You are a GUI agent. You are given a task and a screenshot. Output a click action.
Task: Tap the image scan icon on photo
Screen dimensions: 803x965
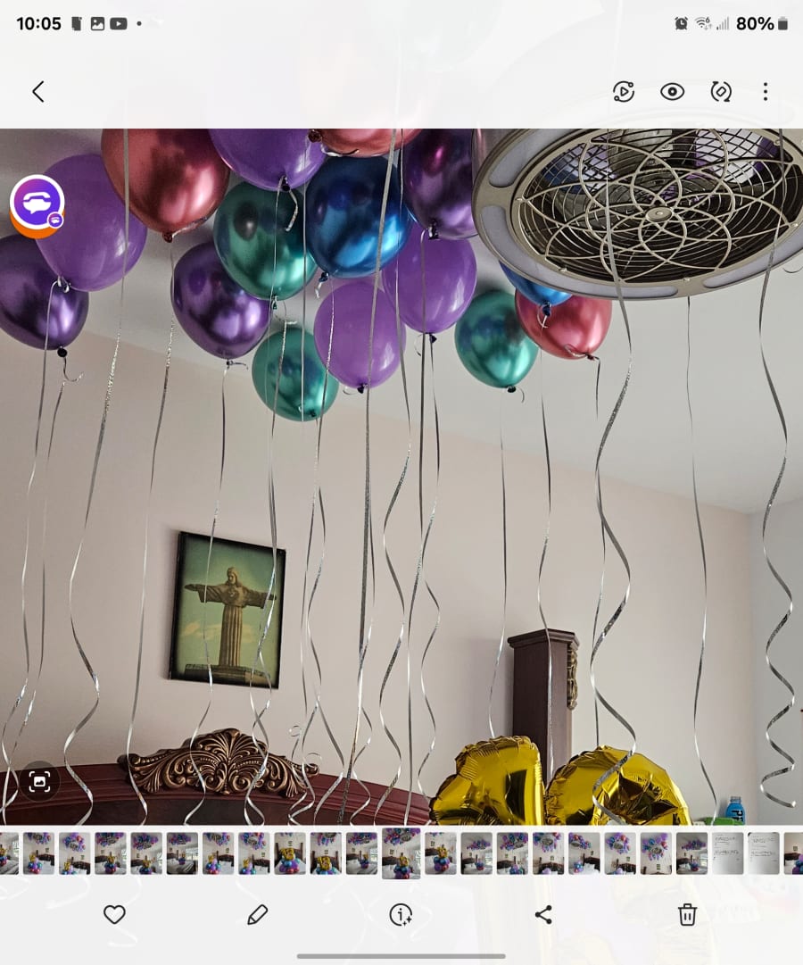coord(39,782)
